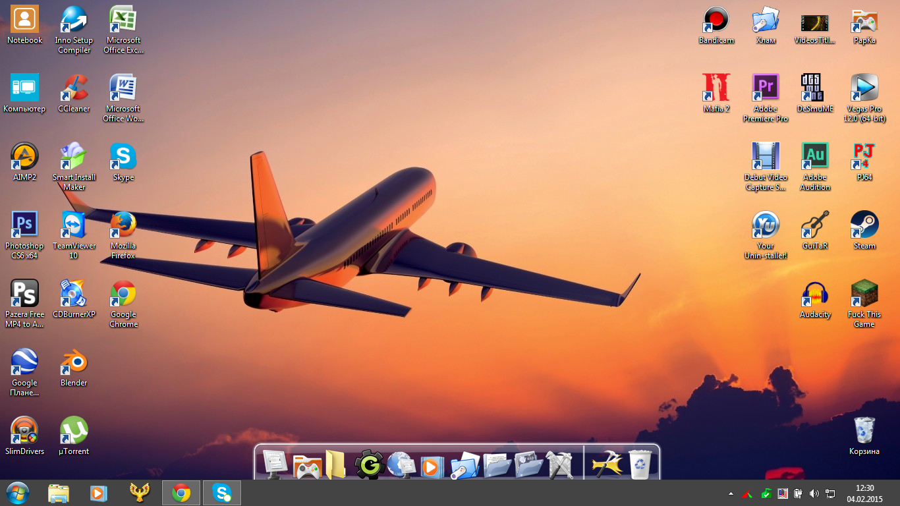Select the Google Chrome desktop shortcut
The width and height of the screenshot is (900, 506).
[123, 304]
